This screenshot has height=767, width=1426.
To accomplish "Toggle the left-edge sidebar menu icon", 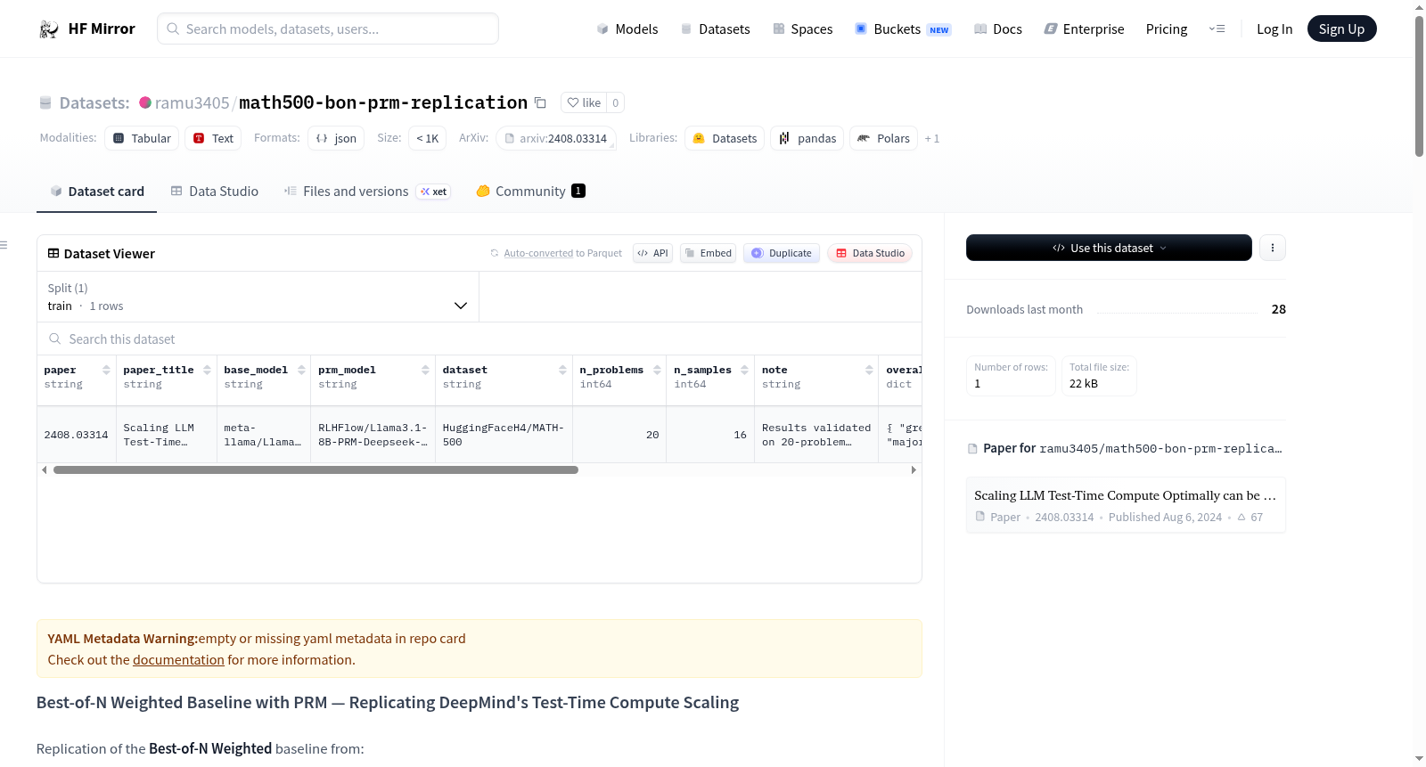I will pos(4,245).
